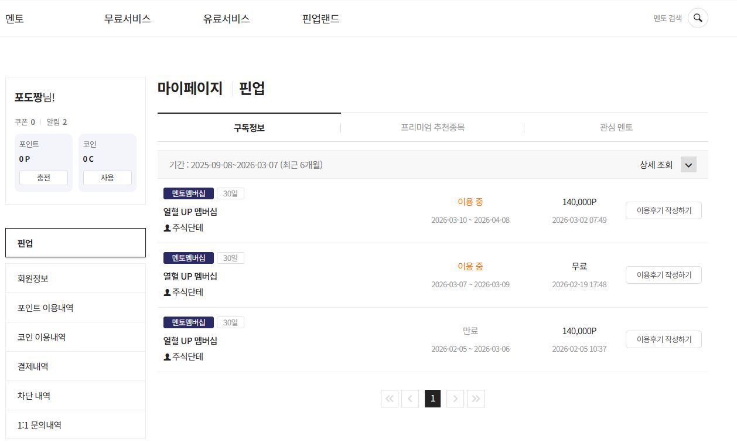Open the 핀업랜드 menu
Image resolution: width=737 pixels, height=442 pixels.
point(320,19)
